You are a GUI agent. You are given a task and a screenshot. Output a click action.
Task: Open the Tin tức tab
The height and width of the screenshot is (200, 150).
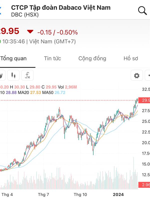click(52, 58)
